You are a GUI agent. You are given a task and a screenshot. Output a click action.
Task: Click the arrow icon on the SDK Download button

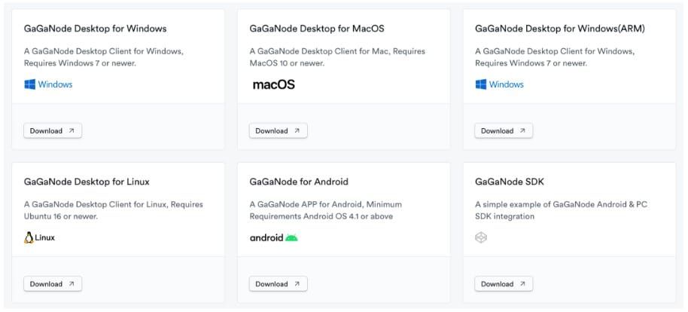(522, 284)
